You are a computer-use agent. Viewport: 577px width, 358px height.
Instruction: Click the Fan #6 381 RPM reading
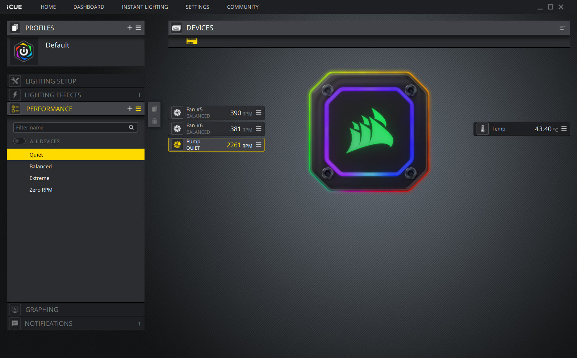[x=241, y=129]
